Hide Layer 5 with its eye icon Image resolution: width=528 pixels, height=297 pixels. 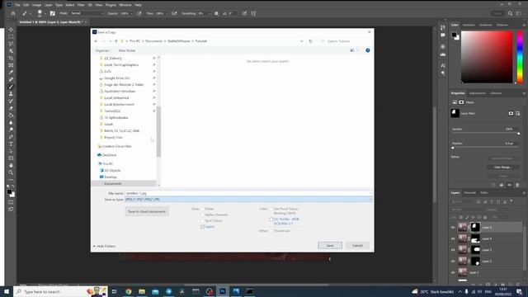click(453, 228)
